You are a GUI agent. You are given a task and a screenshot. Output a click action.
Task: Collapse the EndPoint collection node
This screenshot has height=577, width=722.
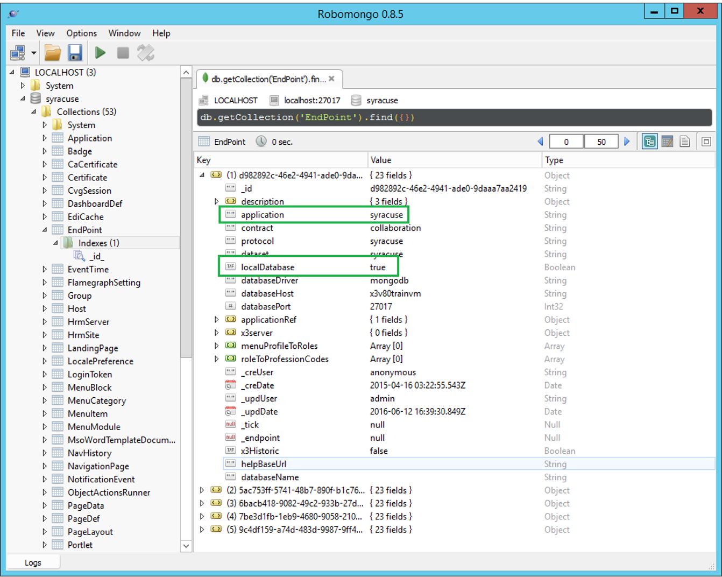(45, 230)
